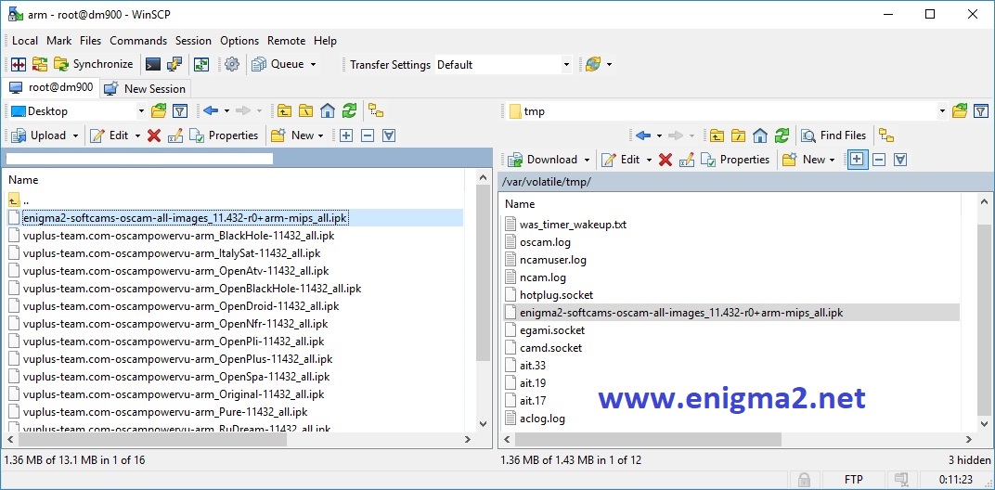Screen dimensions: 995x490
Task: Click the Find Files button
Action: (833, 135)
